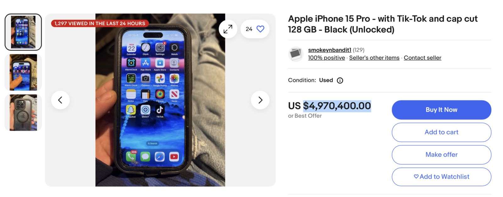Screen dimensions: 503x197
Task: Click the main iPhone product photo
Action: click(160, 100)
